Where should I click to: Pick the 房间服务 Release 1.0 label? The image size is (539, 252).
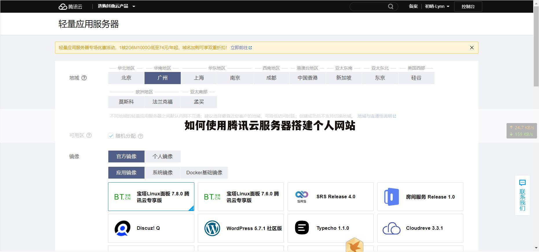pyautogui.click(x=430, y=197)
